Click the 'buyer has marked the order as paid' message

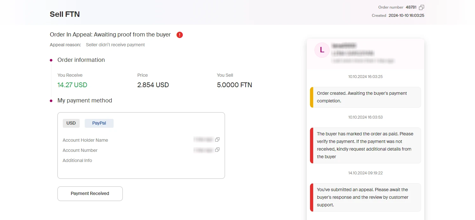[x=365, y=145]
